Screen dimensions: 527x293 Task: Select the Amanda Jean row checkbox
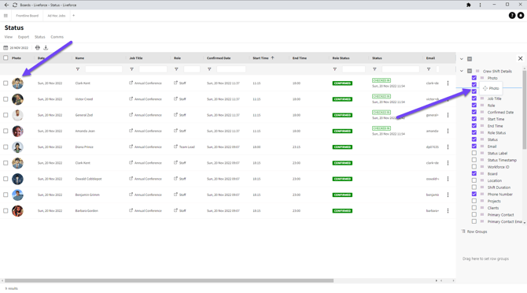coord(6,132)
